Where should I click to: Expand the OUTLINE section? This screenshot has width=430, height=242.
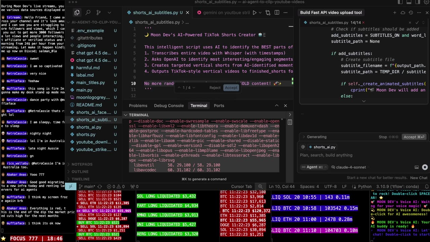(80, 172)
